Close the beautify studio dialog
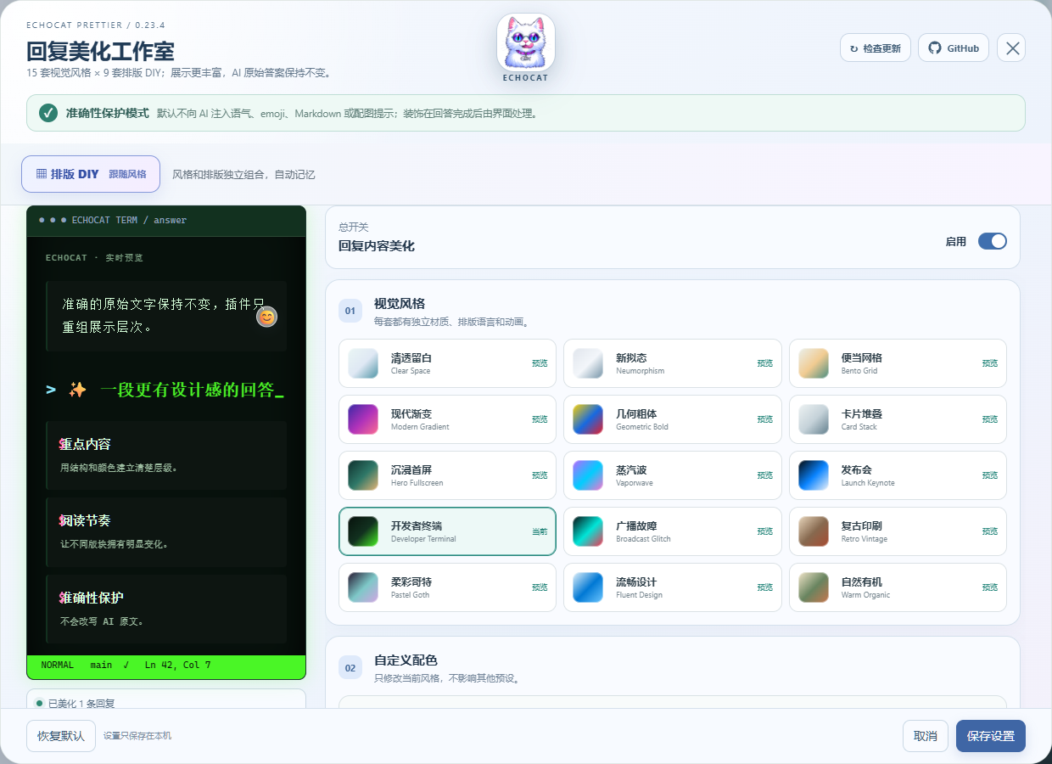The height and width of the screenshot is (764, 1052). click(1011, 48)
